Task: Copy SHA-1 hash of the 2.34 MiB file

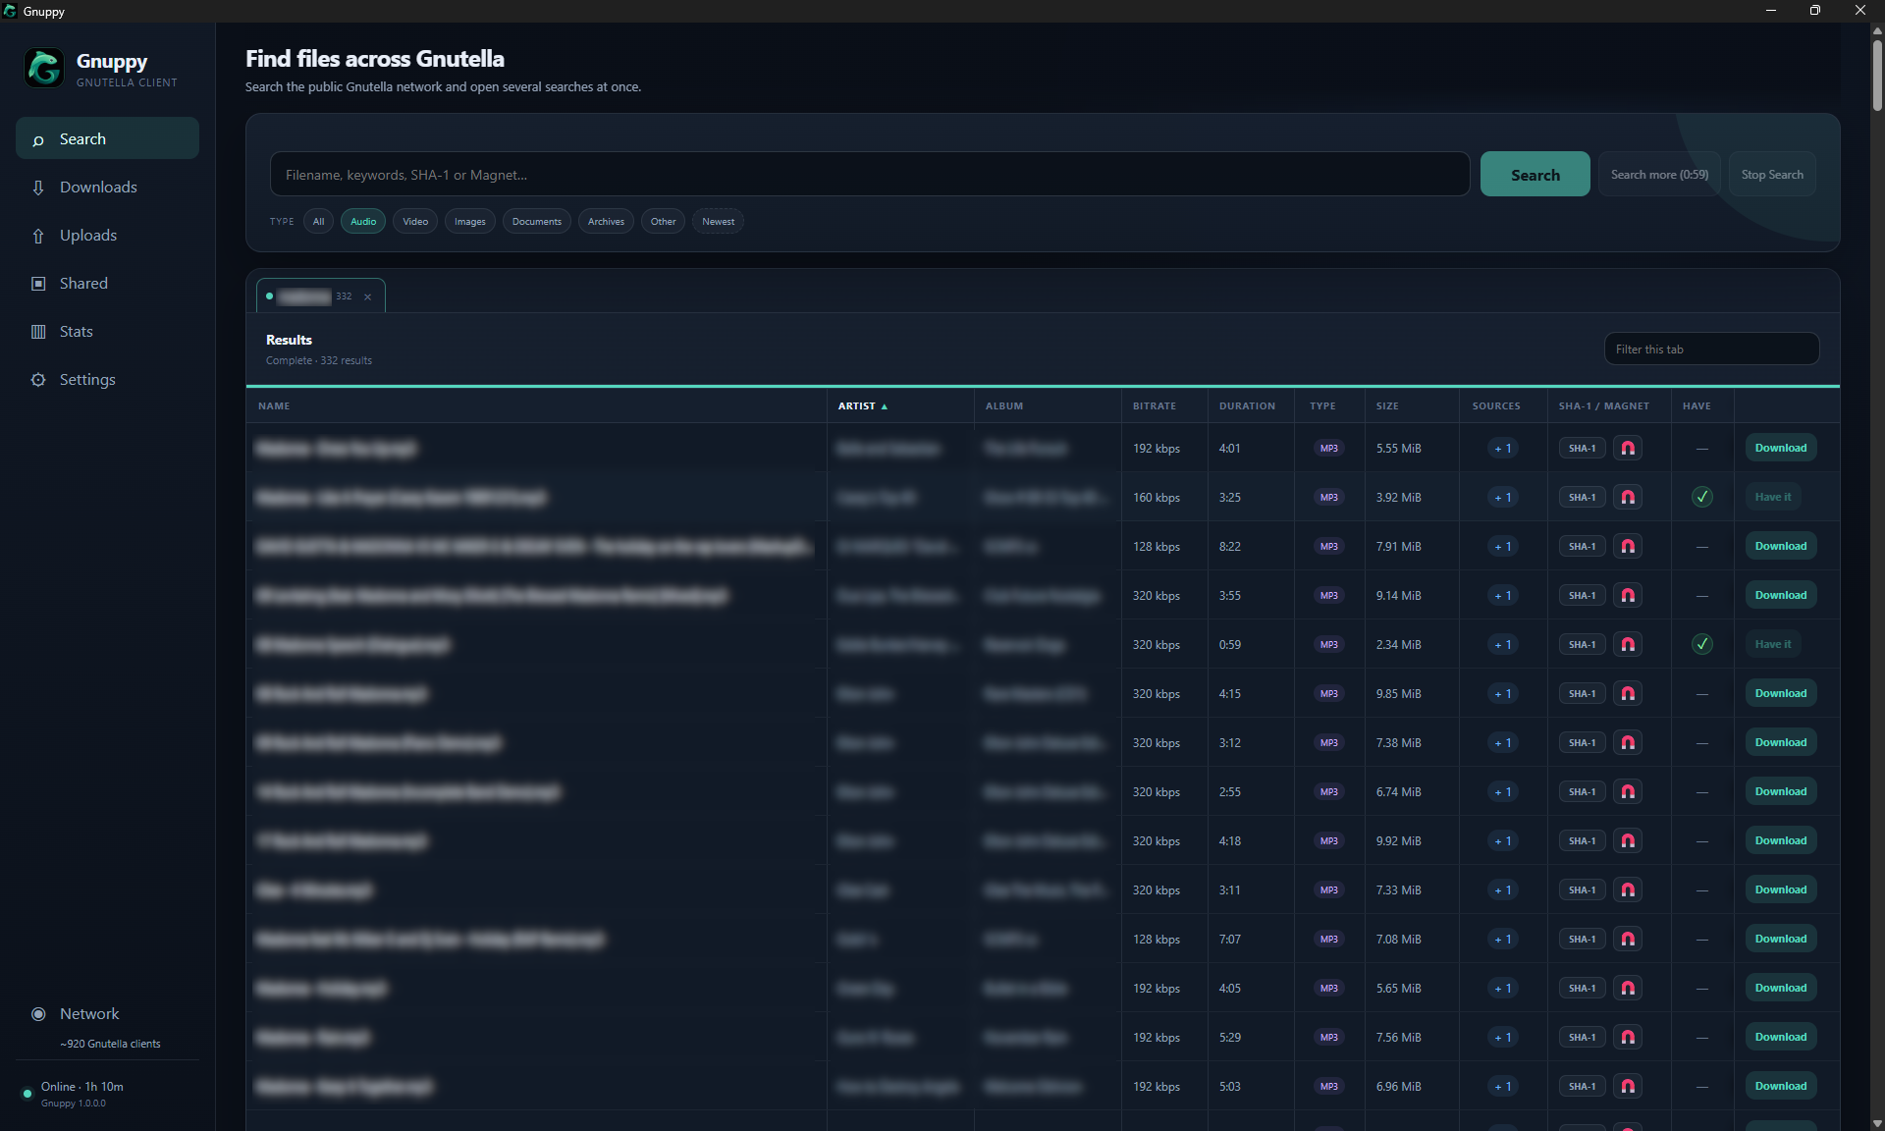Action: tap(1582, 644)
